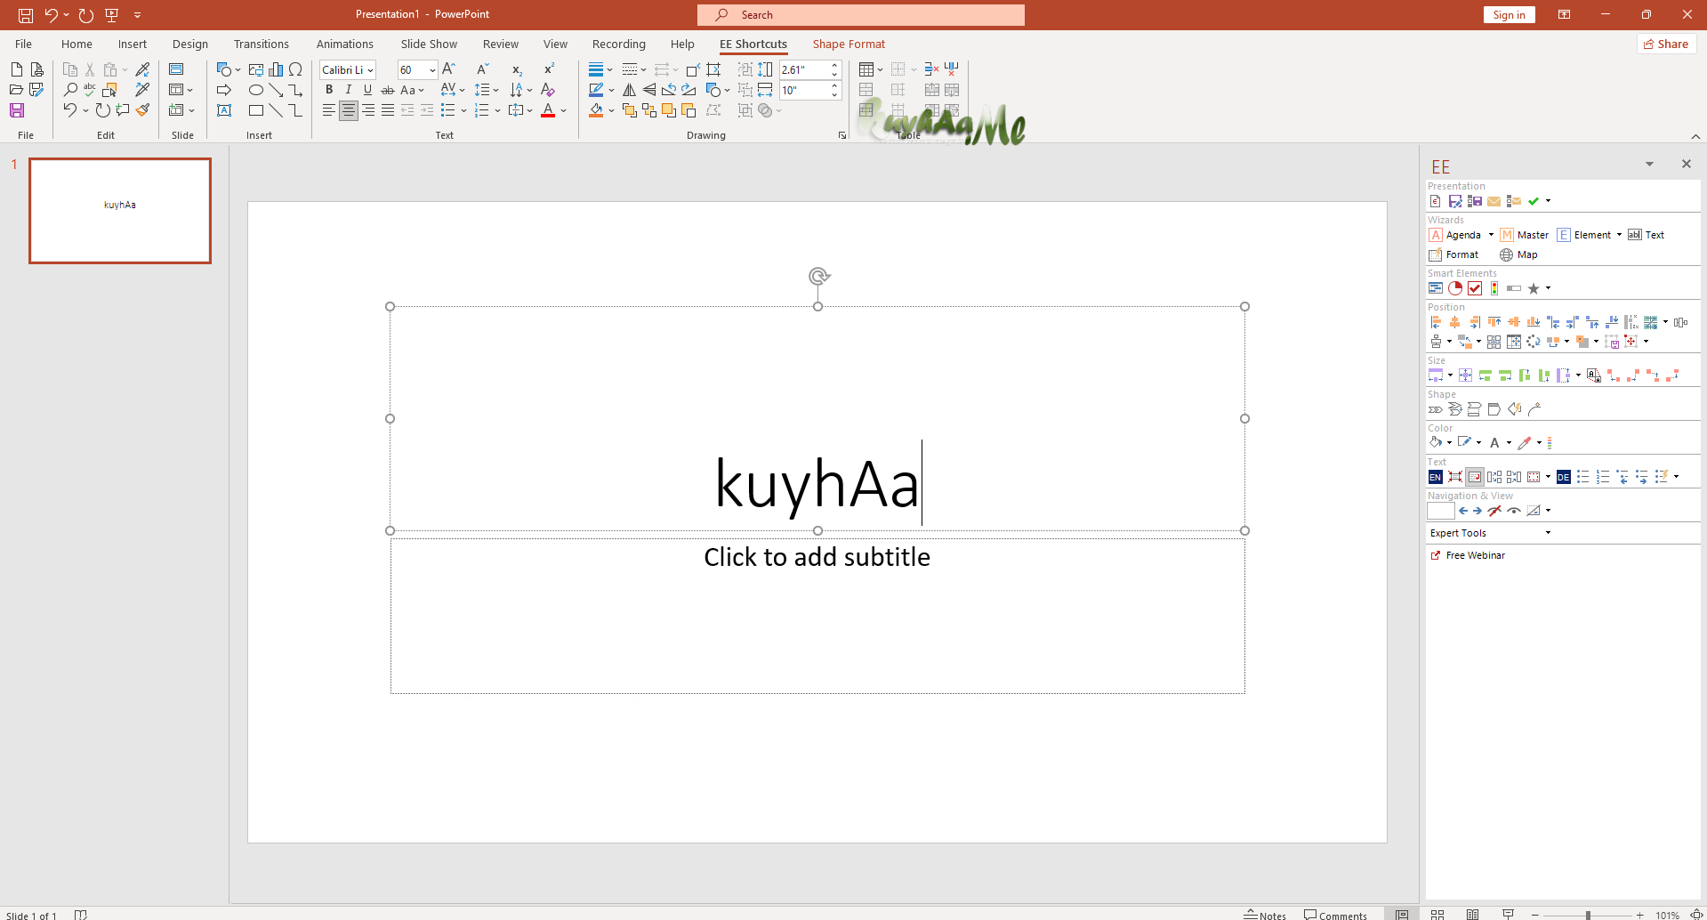Click the Share button

(x=1666, y=44)
